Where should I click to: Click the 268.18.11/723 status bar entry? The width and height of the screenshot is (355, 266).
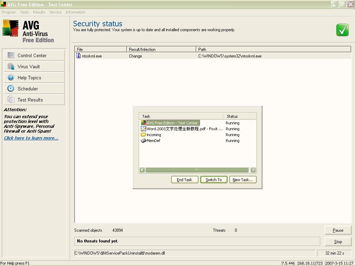(310, 263)
